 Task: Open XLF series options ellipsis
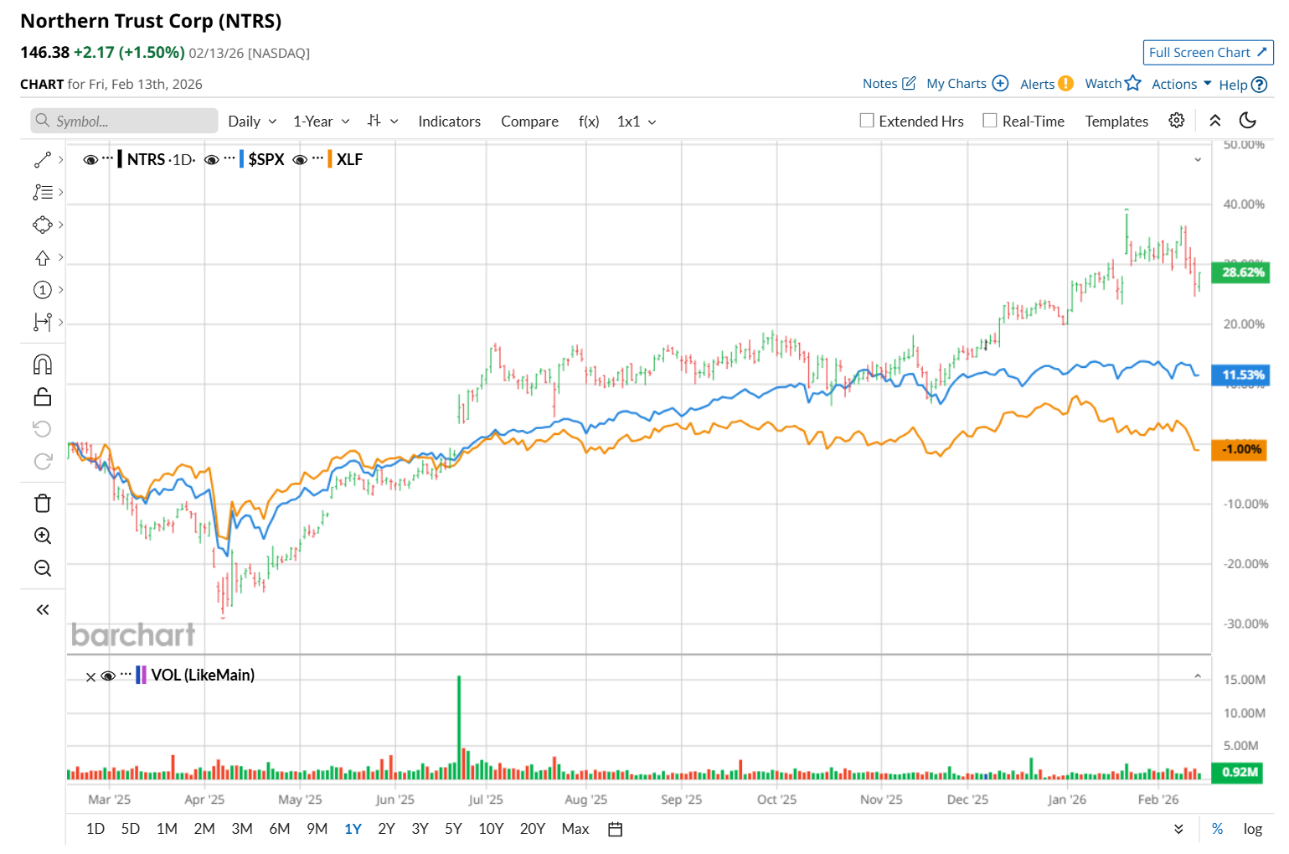317,158
